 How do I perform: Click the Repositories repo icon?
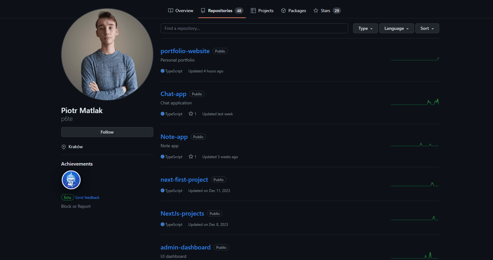203,11
